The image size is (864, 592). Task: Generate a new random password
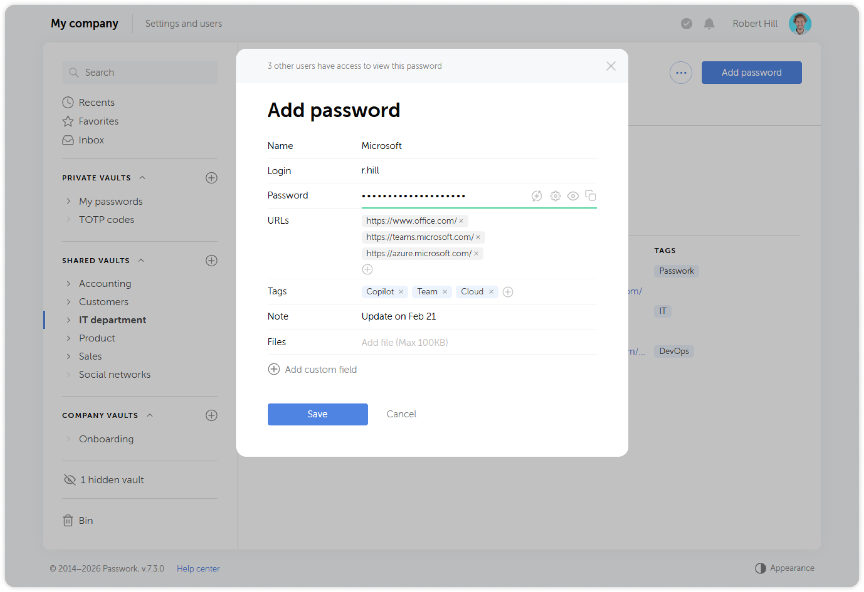tap(537, 196)
